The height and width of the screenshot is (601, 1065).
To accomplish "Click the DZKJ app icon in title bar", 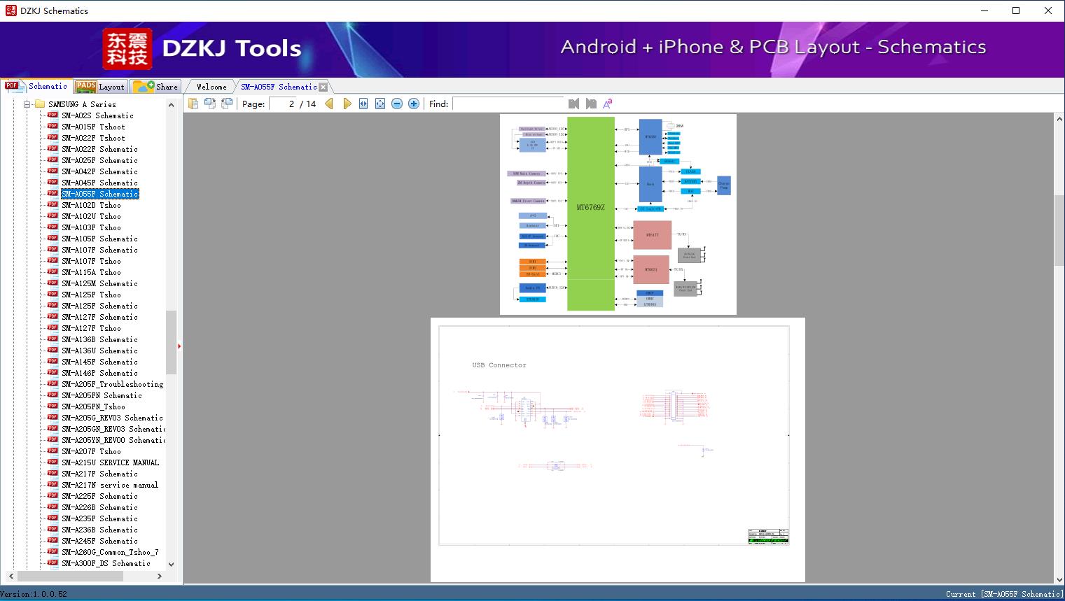I will (x=11, y=10).
